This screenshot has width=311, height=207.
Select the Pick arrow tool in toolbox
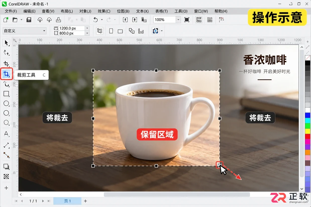pyautogui.click(x=6, y=43)
